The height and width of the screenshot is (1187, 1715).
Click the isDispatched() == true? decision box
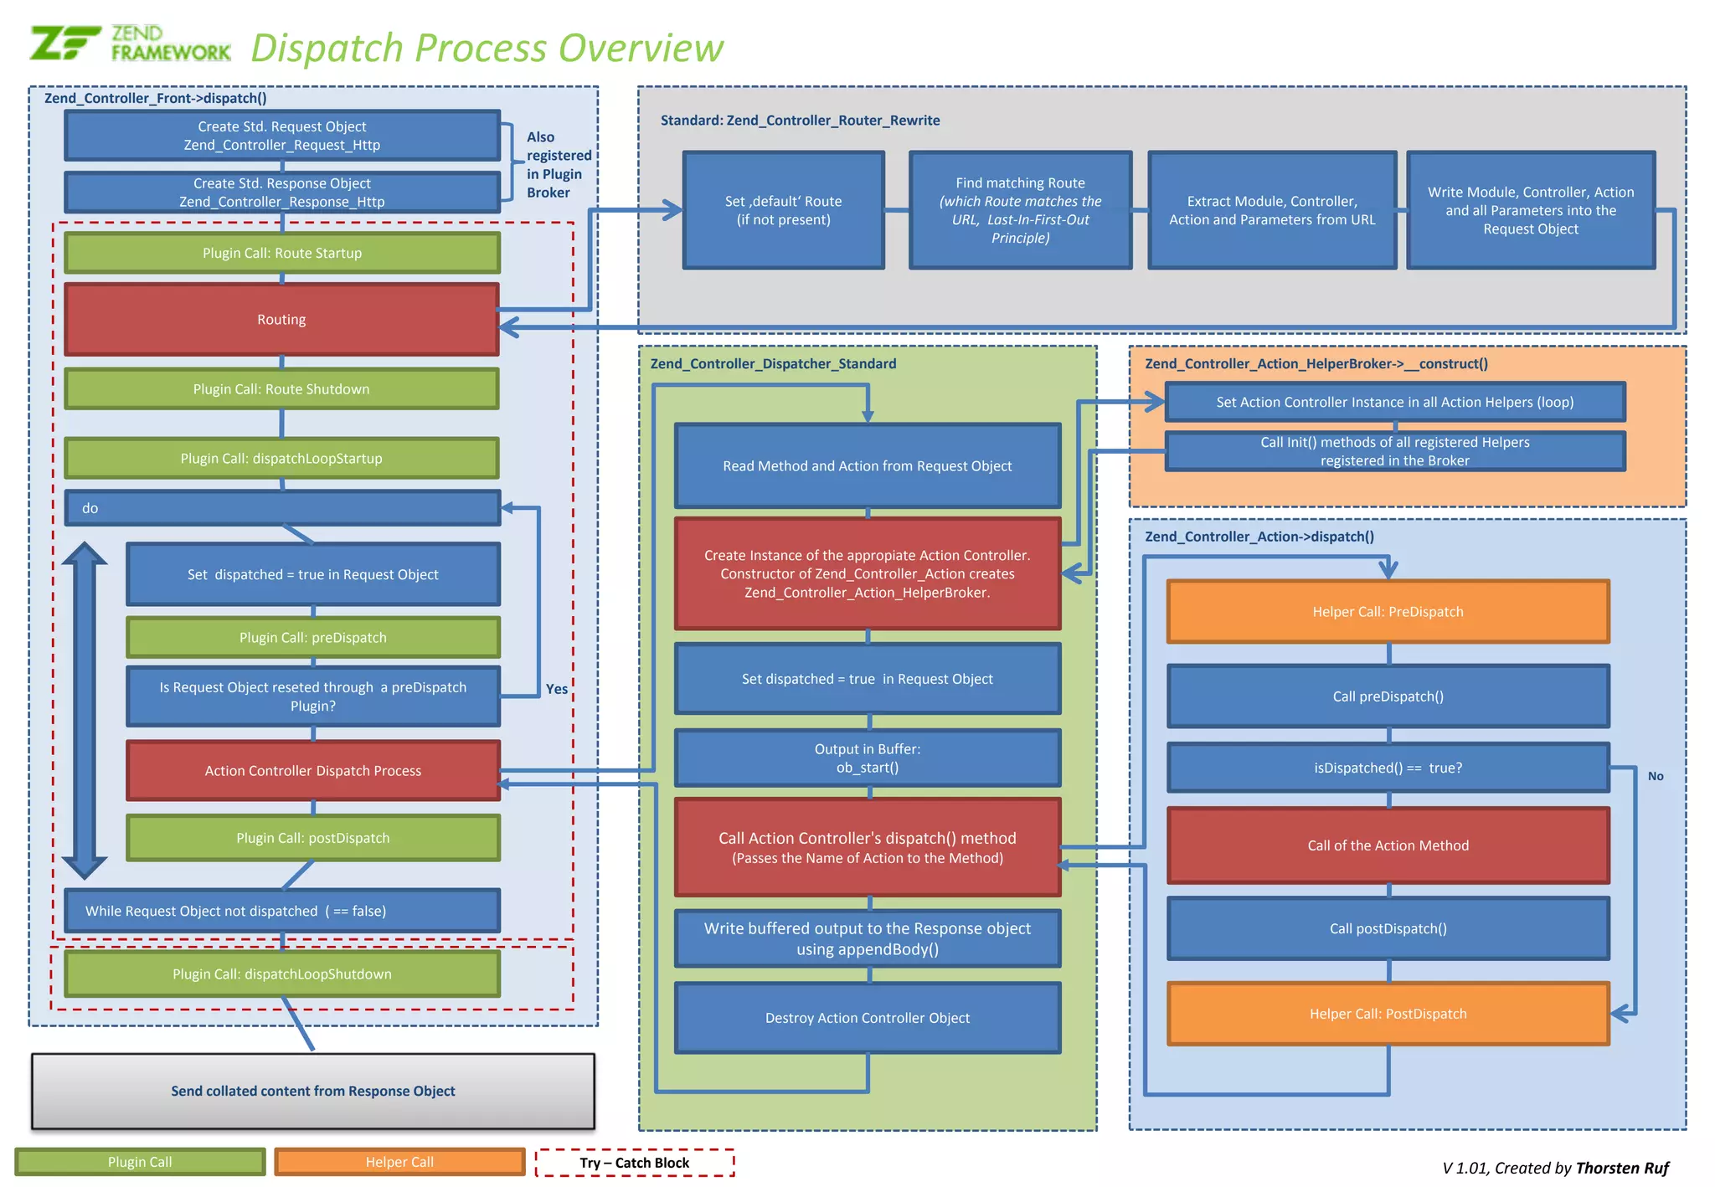tap(1388, 768)
